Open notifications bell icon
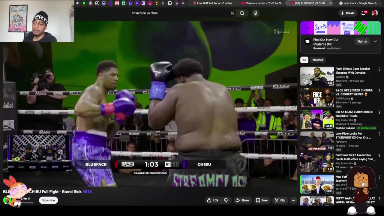Image resolution: width=384 pixels, height=216 pixels. pos(364,13)
